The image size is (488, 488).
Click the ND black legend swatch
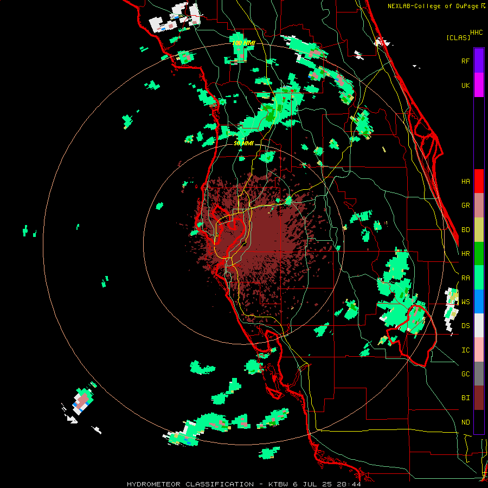point(479,422)
